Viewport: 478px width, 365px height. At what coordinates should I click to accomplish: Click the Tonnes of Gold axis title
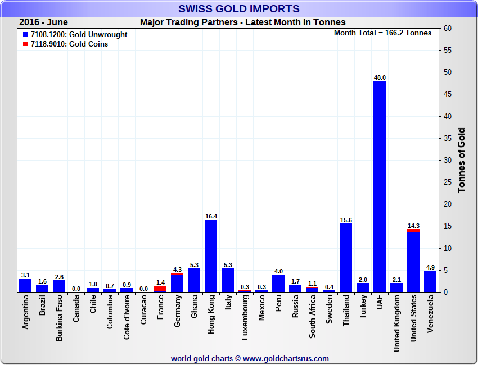click(x=461, y=161)
